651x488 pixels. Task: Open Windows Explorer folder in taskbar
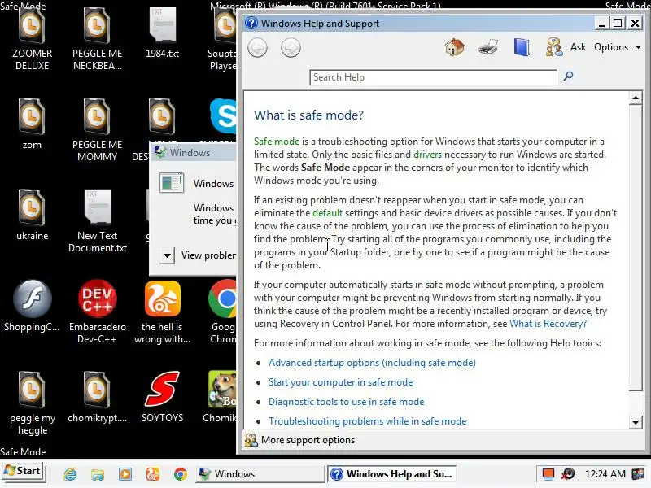pyautogui.click(x=98, y=474)
